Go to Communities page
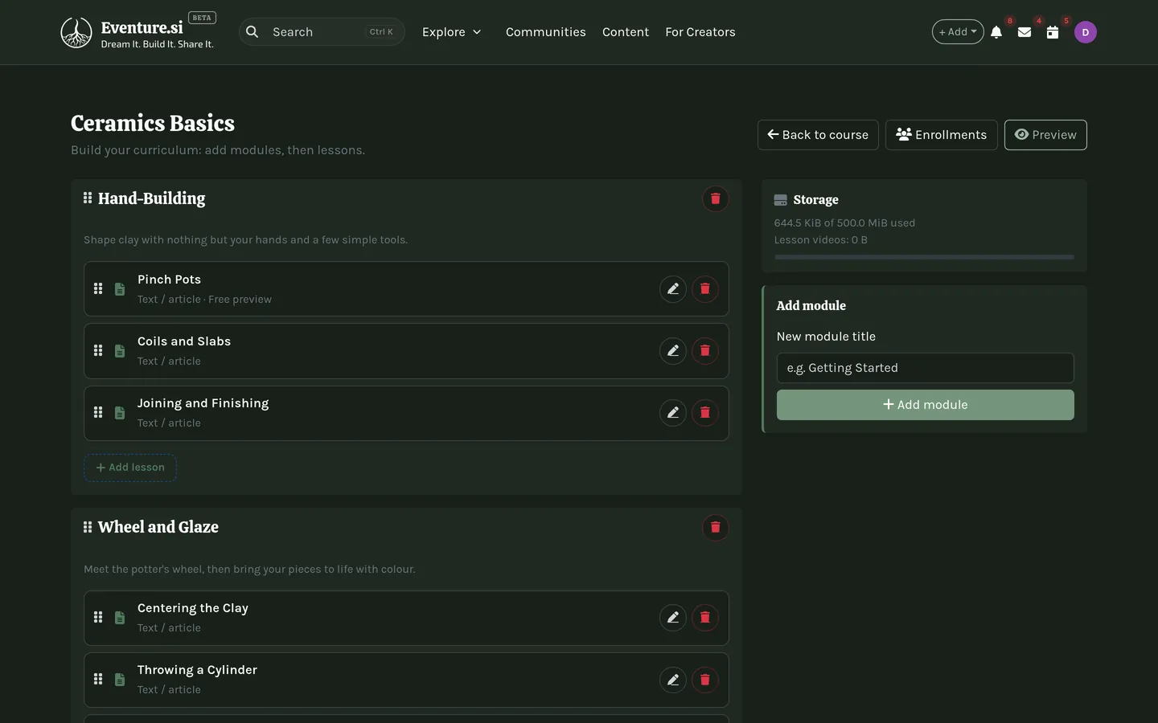Screen dimensions: 1158x723 [546, 32]
